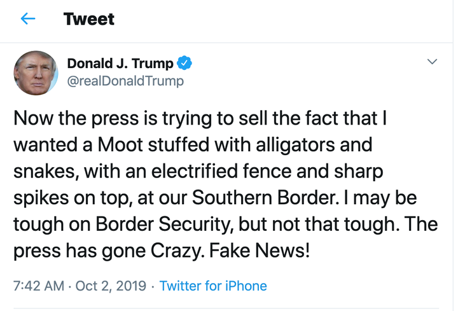
Task: Click the Donald J. Trump display name
Action: point(120,63)
